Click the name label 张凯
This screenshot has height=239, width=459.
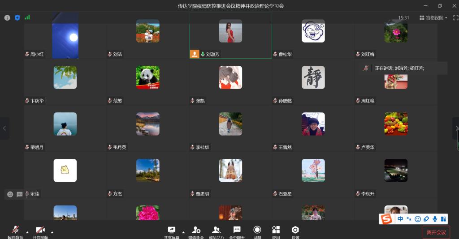200,101
